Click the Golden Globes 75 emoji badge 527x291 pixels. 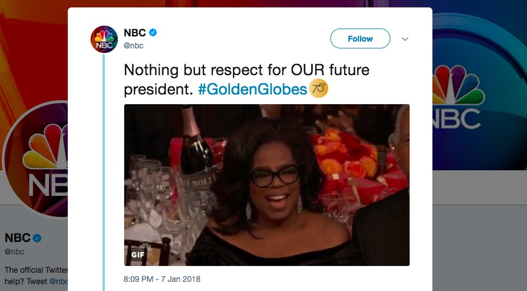pos(318,88)
